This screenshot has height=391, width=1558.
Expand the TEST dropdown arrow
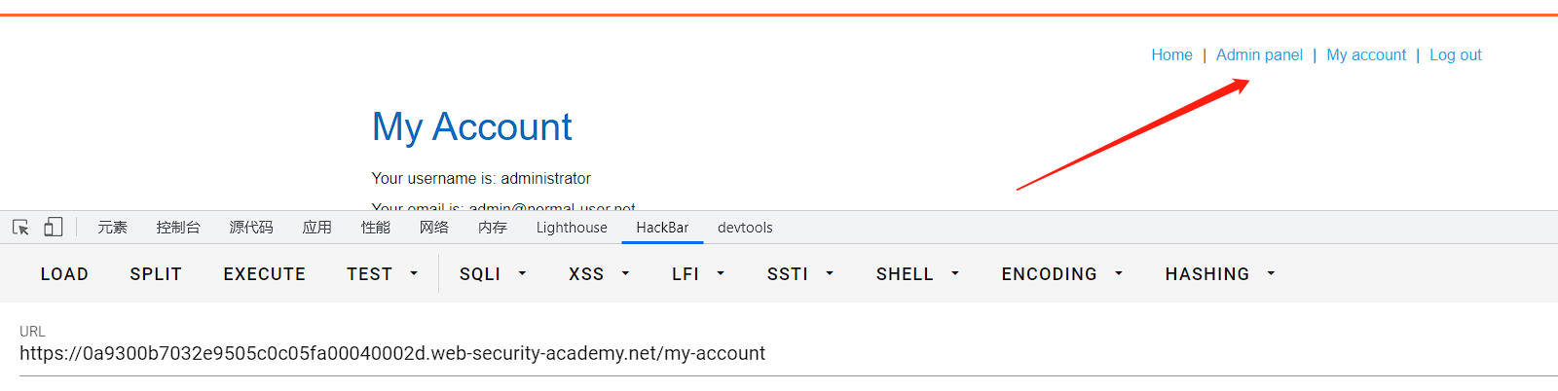pos(414,274)
